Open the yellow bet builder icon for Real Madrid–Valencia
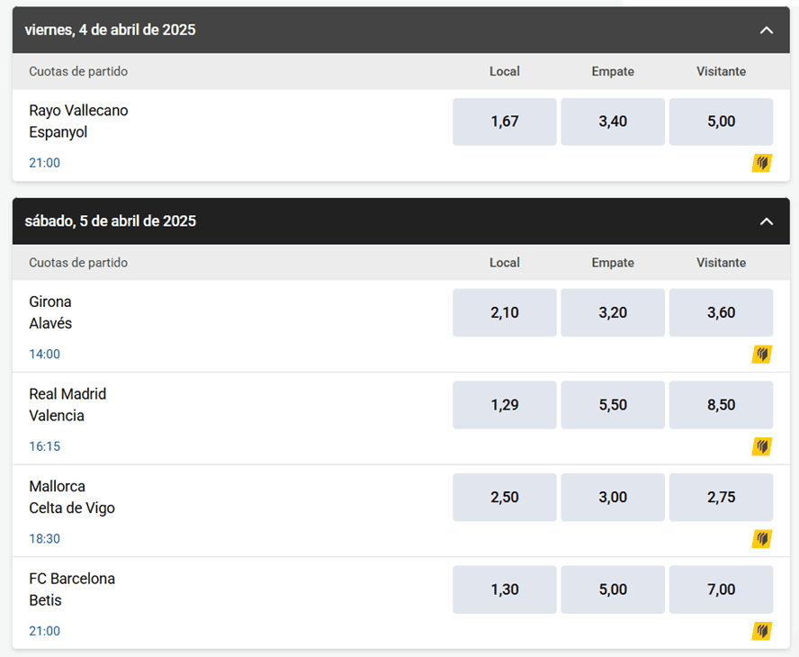This screenshot has height=657, width=799. pos(761,446)
